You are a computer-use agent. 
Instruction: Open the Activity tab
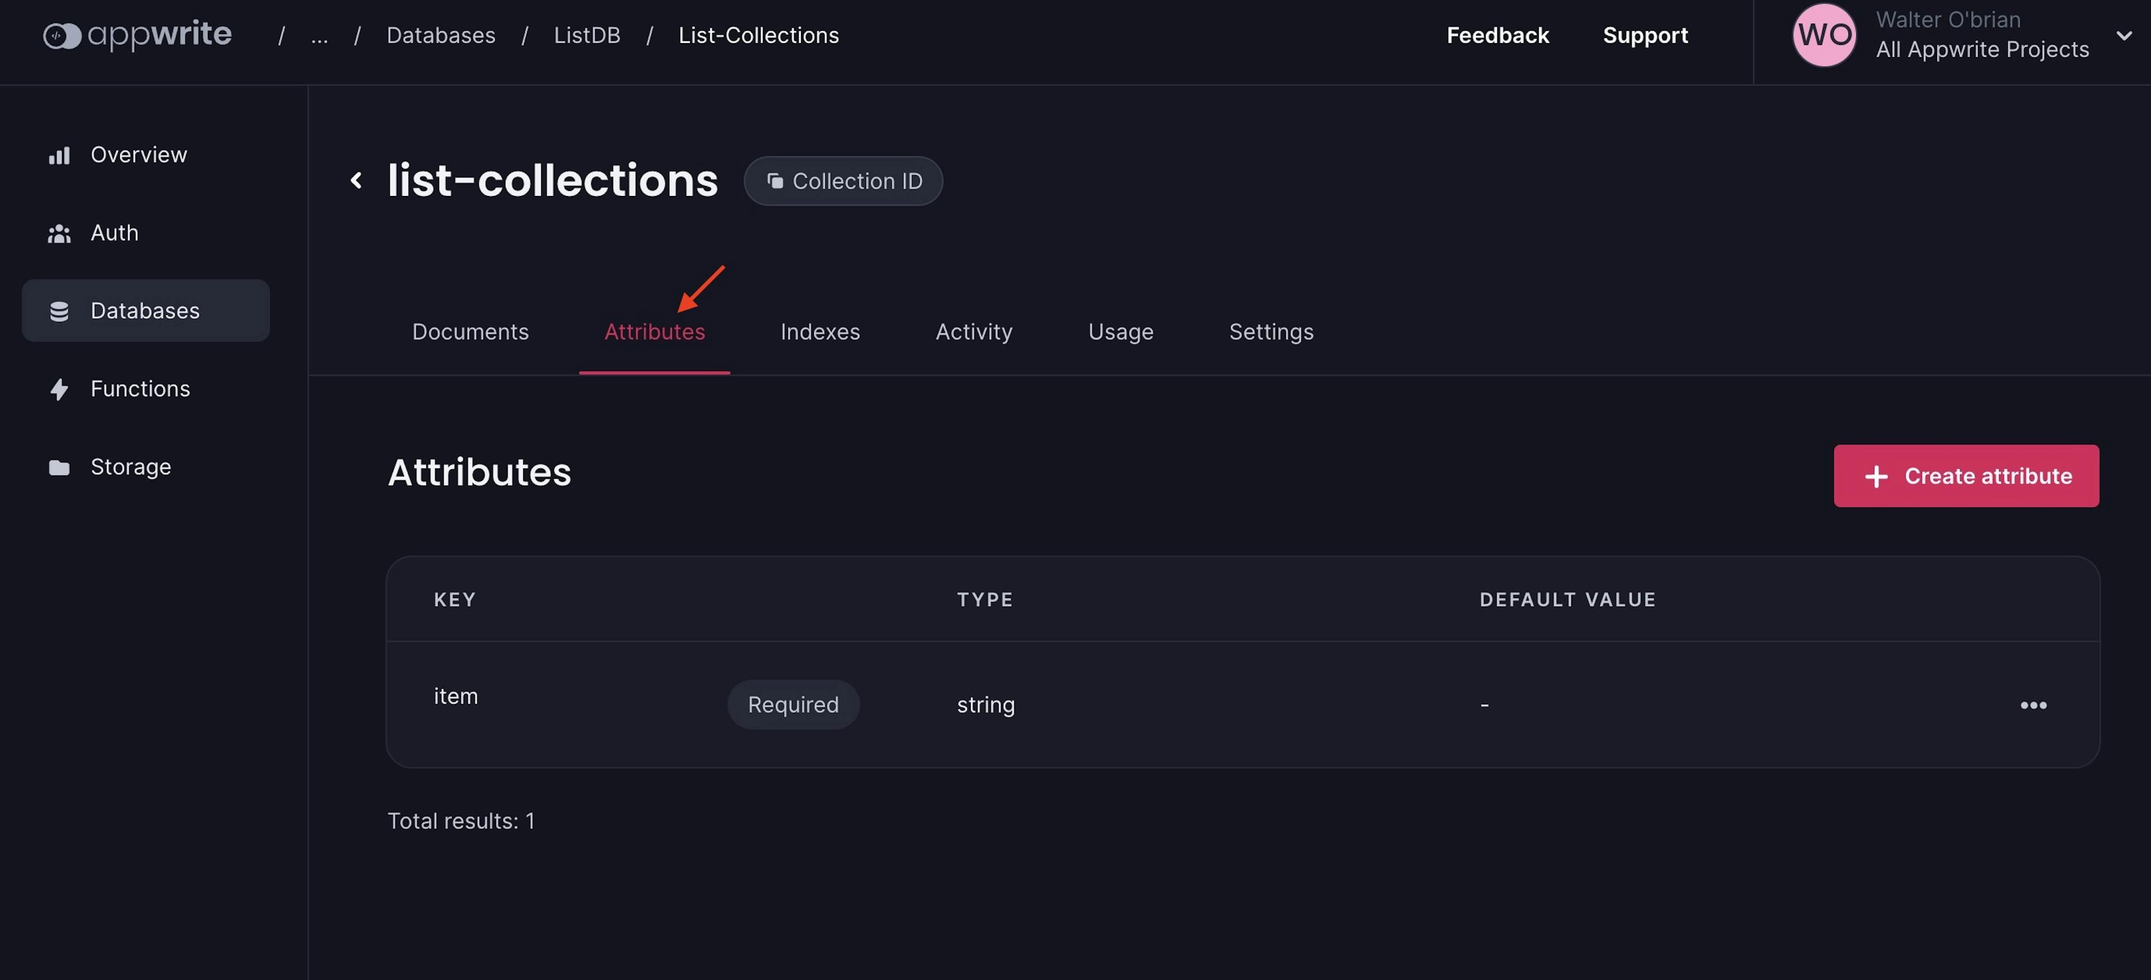[974, 332]
